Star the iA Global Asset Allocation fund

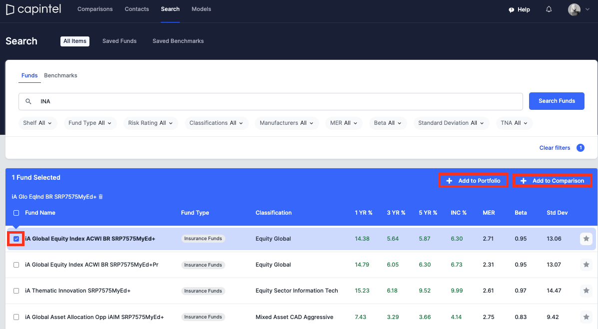point(586,317)
